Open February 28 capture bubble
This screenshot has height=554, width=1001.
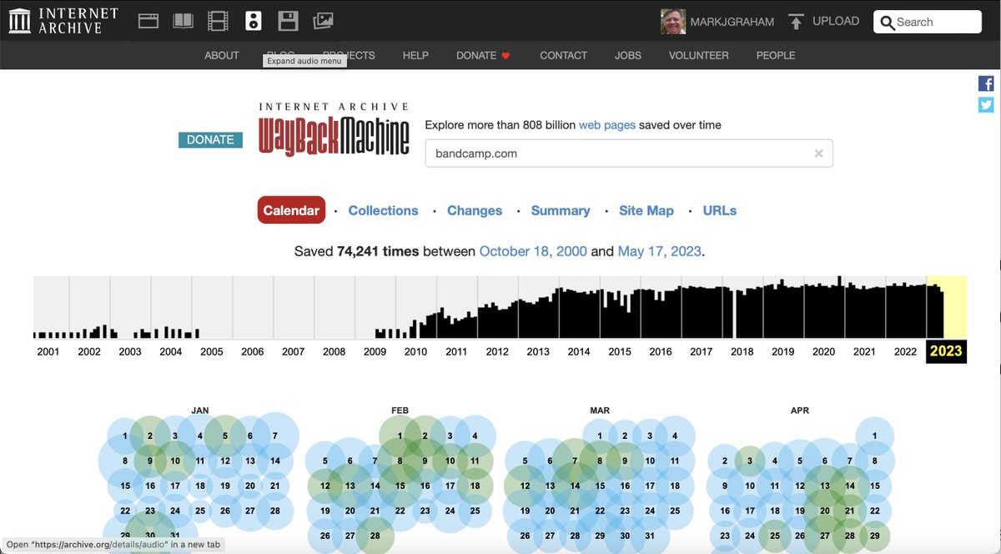pyautogui.click(x=375, y=536)
